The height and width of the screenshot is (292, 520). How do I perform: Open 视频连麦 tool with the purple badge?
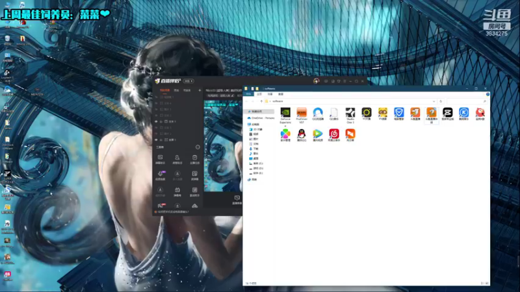[x=160, y=175]
